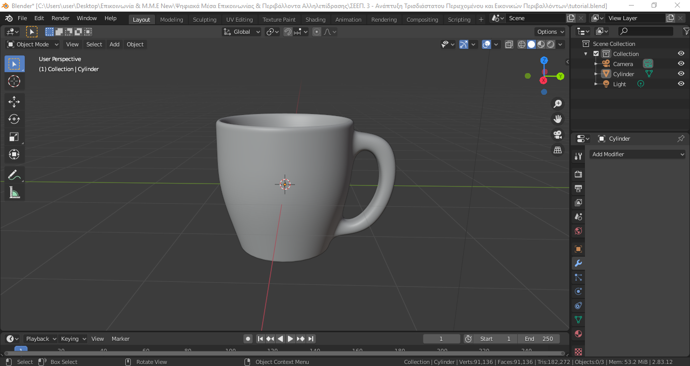Screen dimensions: 690x366
Task: Expand the Add Modifier dropdown
Action: 637,154
